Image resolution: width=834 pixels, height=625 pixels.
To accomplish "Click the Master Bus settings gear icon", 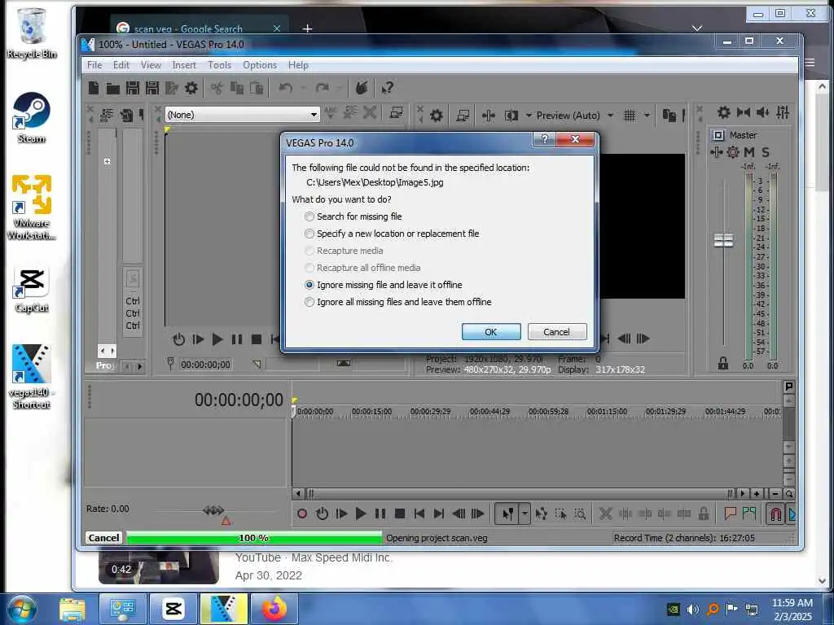I will tap(723, 112).
